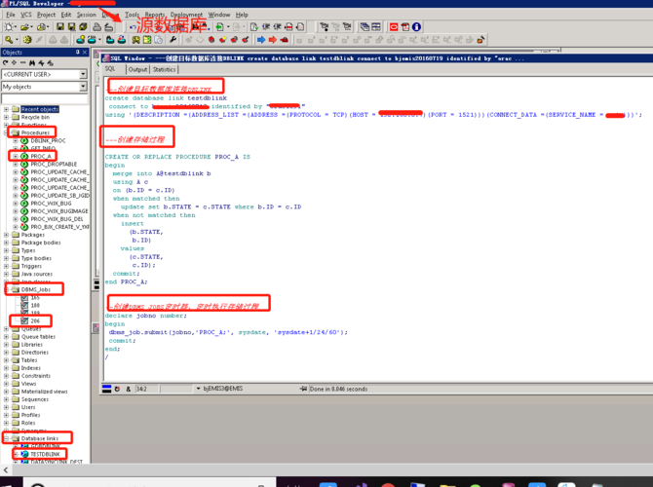The height and width of the screenshot is (487, 653).
Task: Select the SQL tab
Action: tap(110, 69)
